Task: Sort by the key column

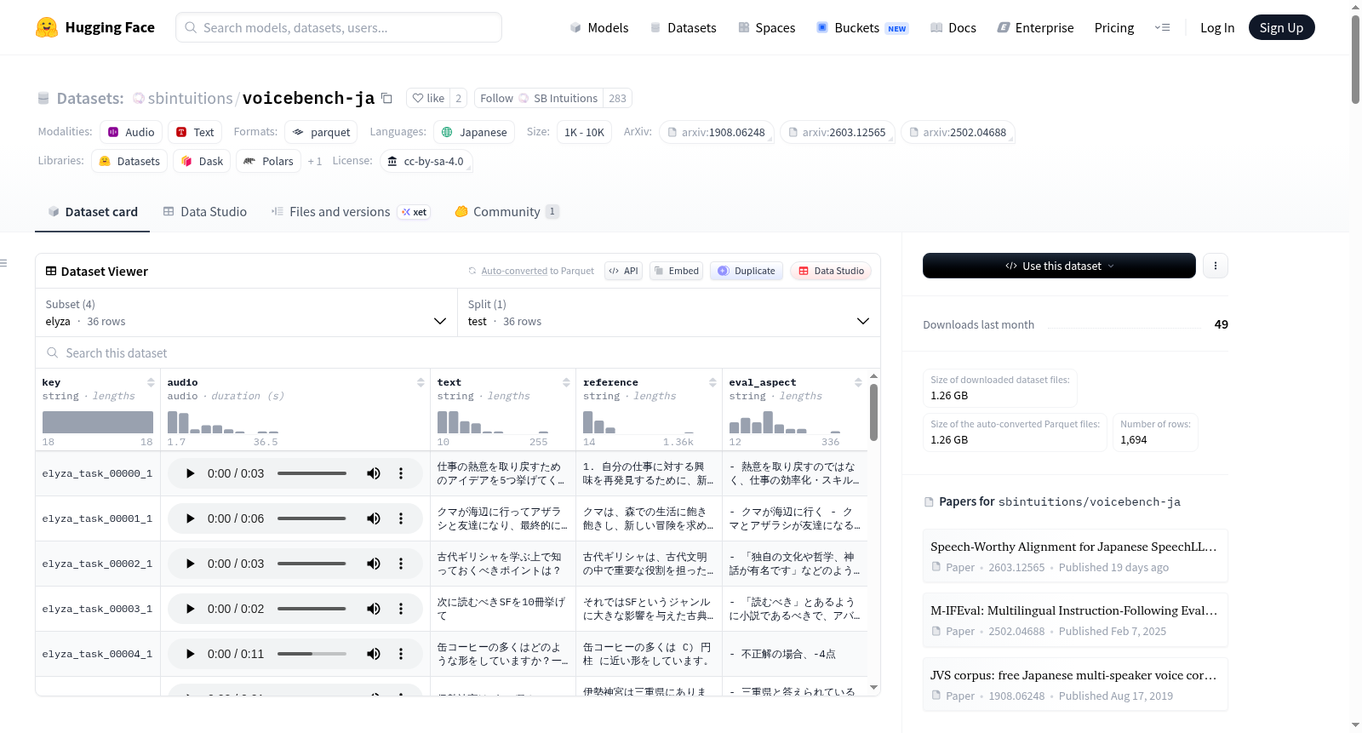Action: pyautogui.click(x=151, y=382)
